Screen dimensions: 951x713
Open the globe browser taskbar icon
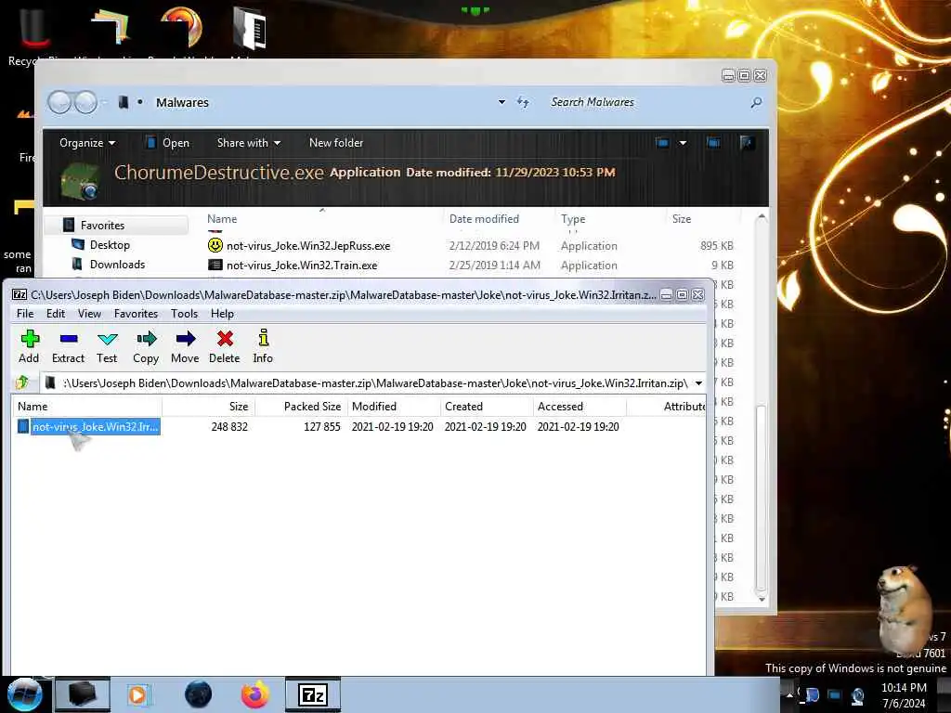199,694
